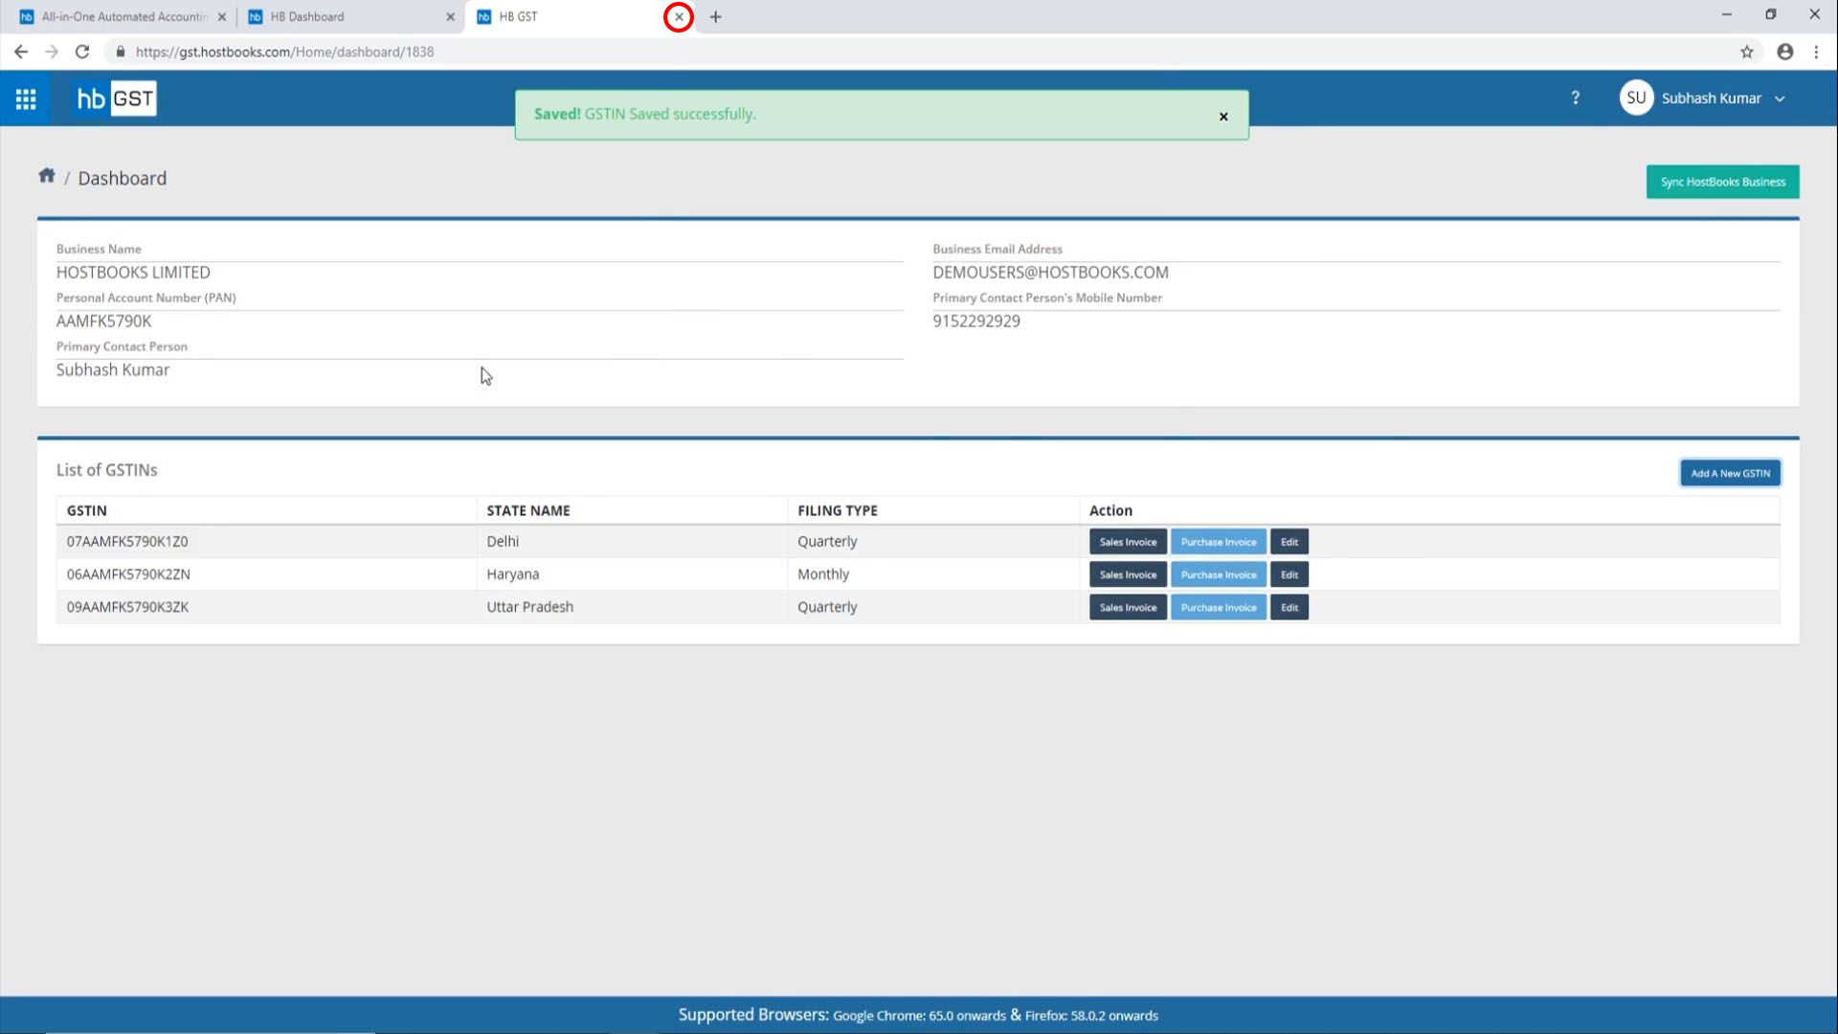Open the Chrome profile icon
Screen dimensions: 1838x1034
click(1785, 52)
